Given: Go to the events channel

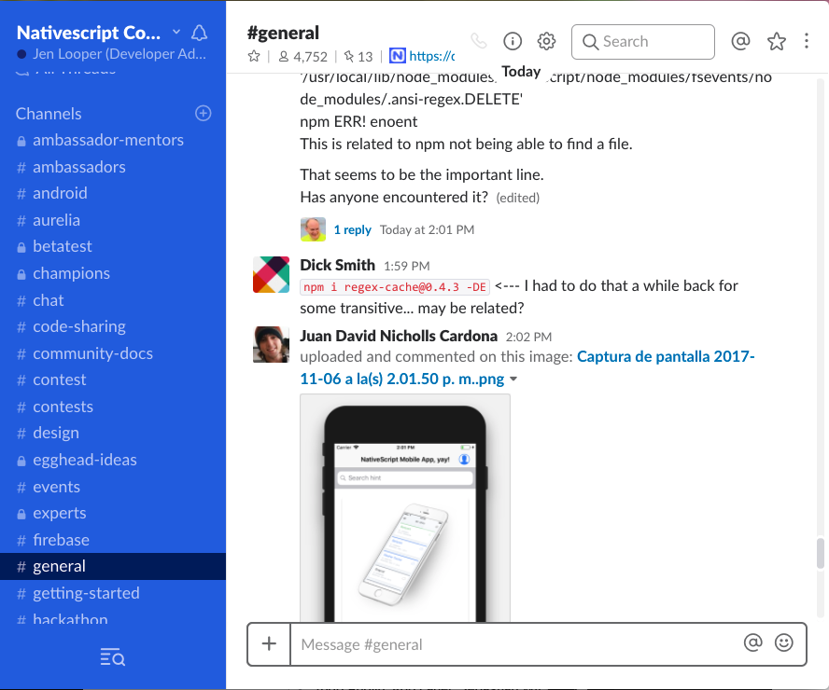Looking at the screenshot, I should 113,487.
